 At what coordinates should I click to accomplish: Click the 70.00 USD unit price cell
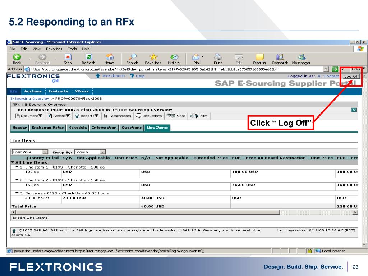click(101, 200)
